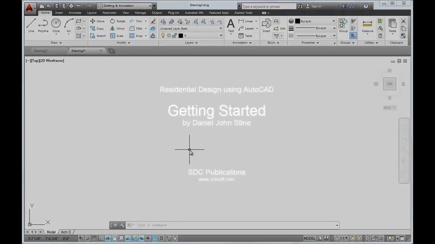The height and width of the screenshot is (244, 435).
Task: Click the Stretch tool
Action: coord(98,36)
